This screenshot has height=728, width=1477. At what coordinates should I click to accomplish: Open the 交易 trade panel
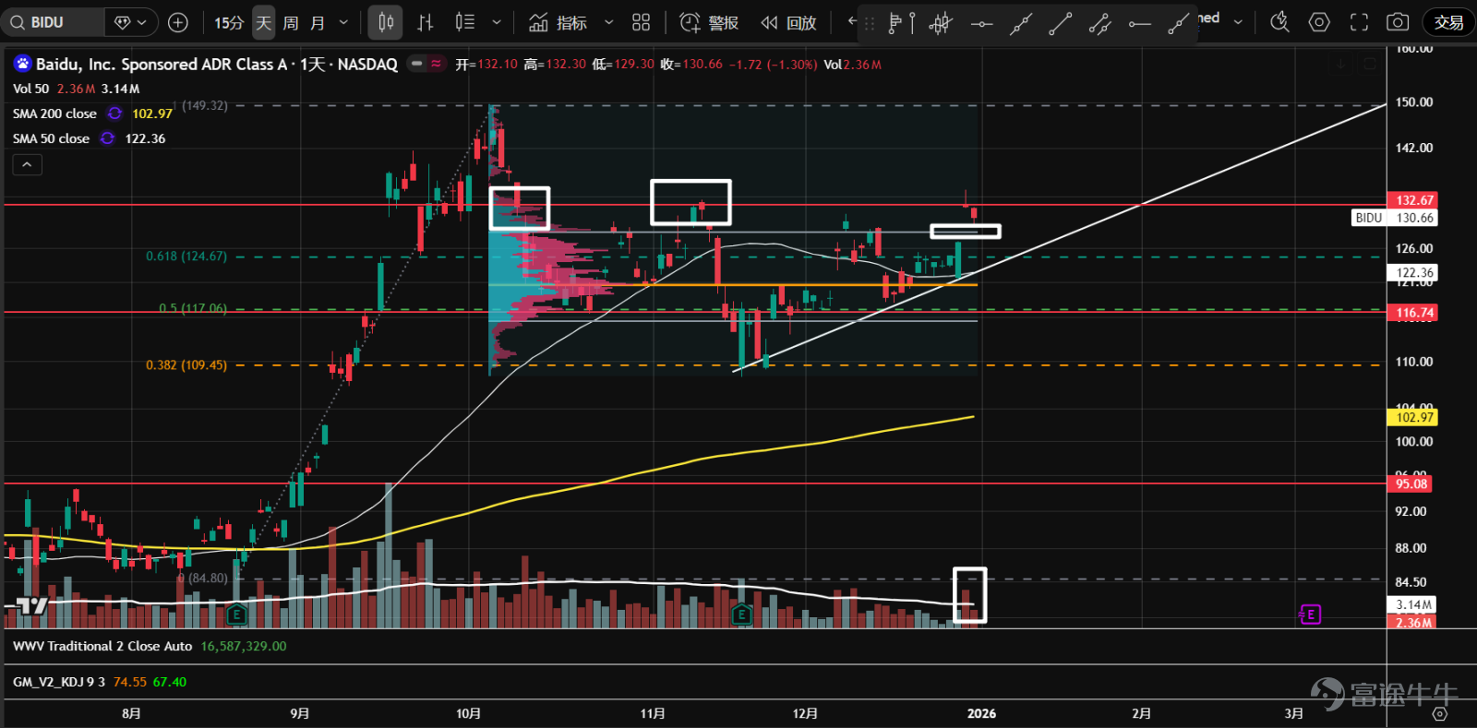(1448, 22)
